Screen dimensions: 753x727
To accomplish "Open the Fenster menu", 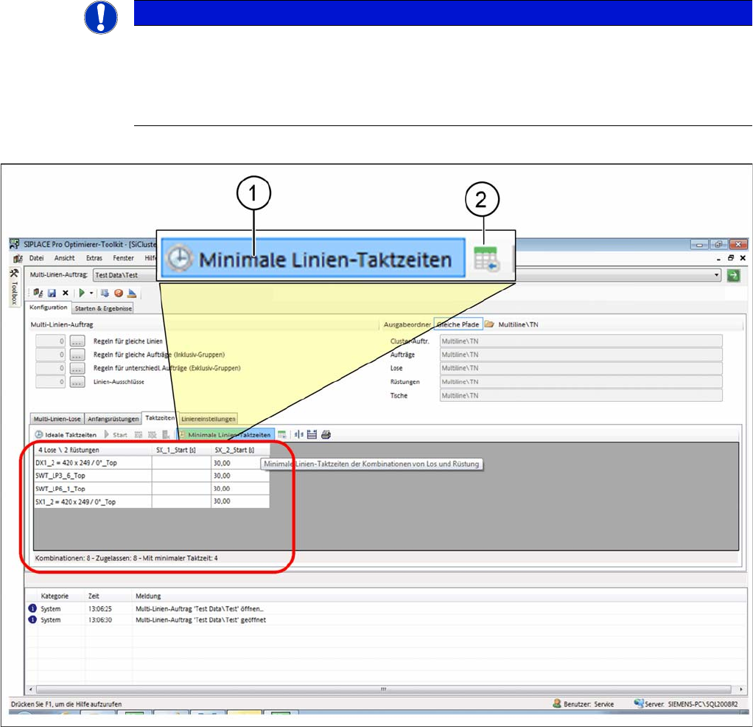I will [x=124, y=258].
